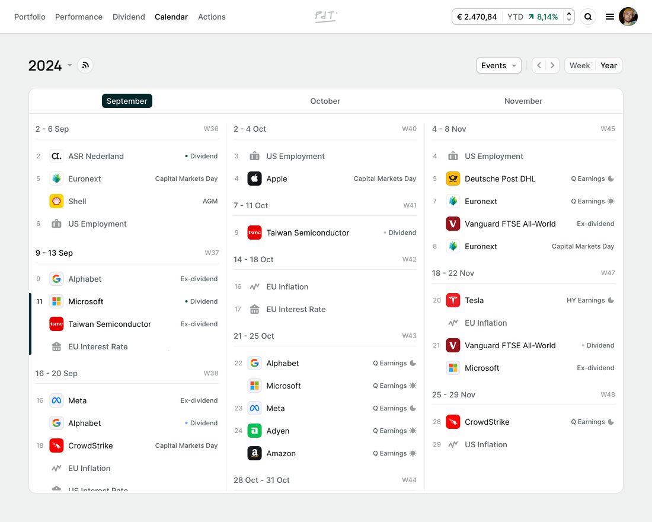Click bank icon for October EU Interest Rate
Screen dimensions: 652x522
pos(254,309)
